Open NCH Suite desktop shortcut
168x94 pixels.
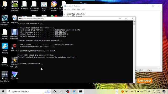coord(14,48)
